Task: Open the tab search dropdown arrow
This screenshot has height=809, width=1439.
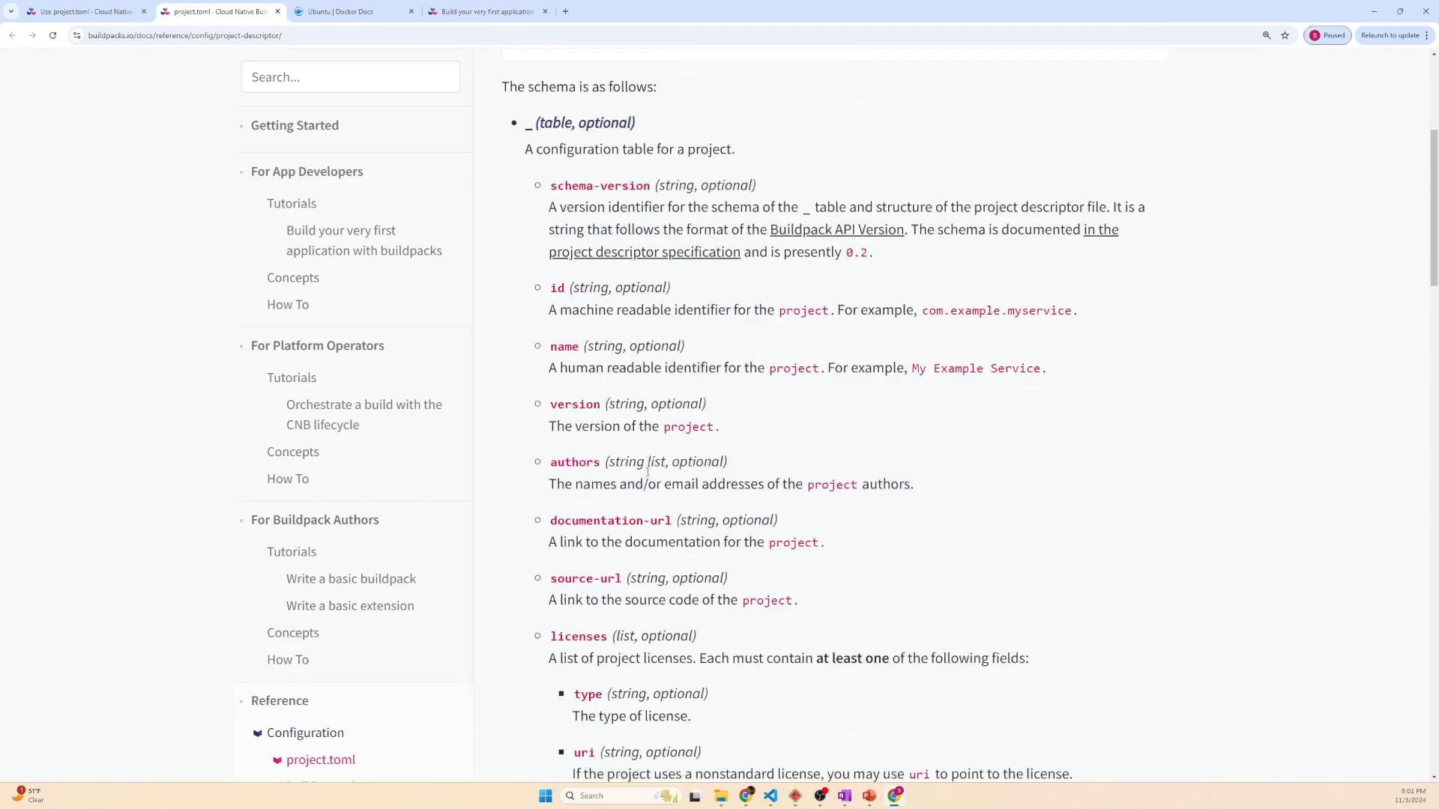Action: 10,11
